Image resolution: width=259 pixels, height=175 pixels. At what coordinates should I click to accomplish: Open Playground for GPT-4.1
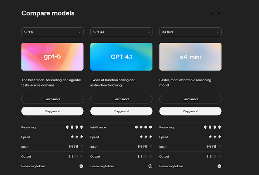pyautogui.click(x=121, y=111)
